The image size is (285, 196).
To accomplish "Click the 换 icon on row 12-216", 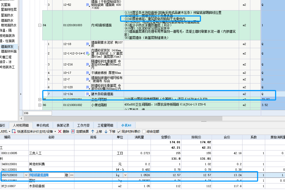I will coord(88,64).
